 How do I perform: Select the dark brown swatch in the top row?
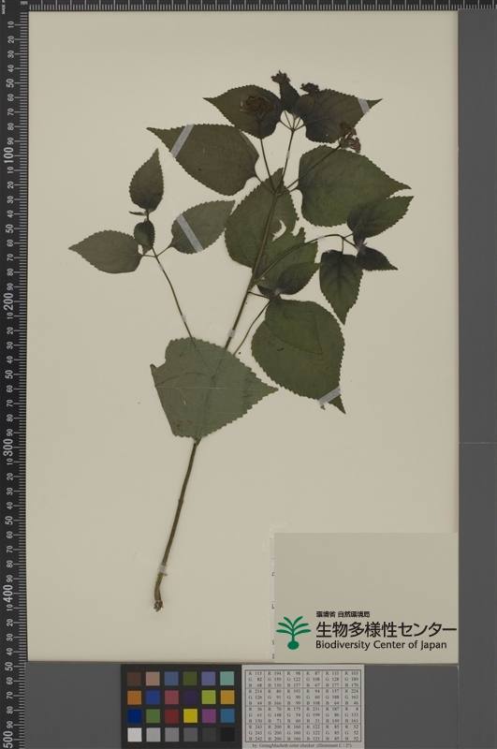click(x=135, y=678)
